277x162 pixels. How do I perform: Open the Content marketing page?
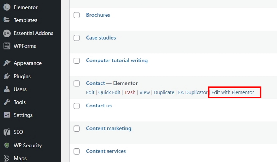109,128
